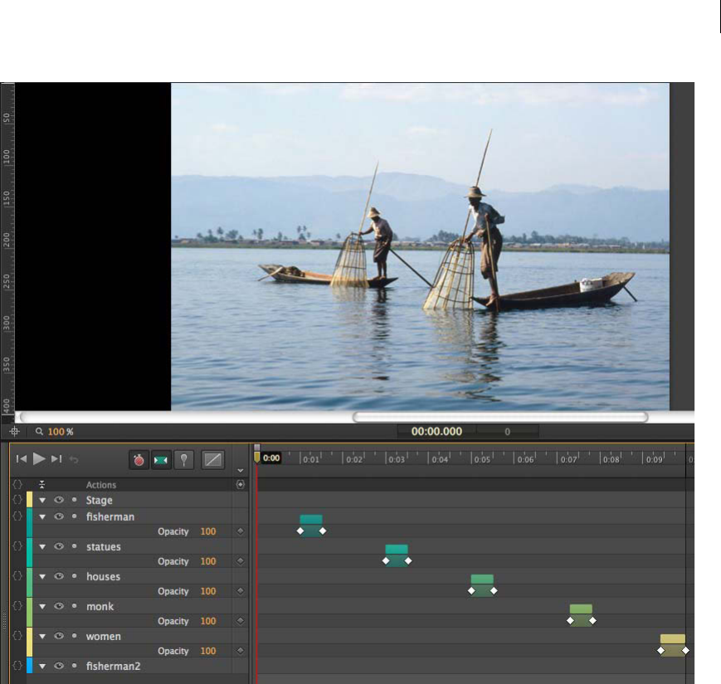The image size is (721, 684).
Task: Open actions for fisherman element
Action: coord(17,517)
